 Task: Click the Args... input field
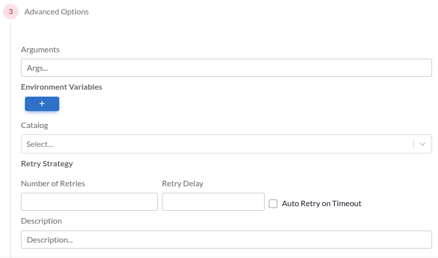226,68
